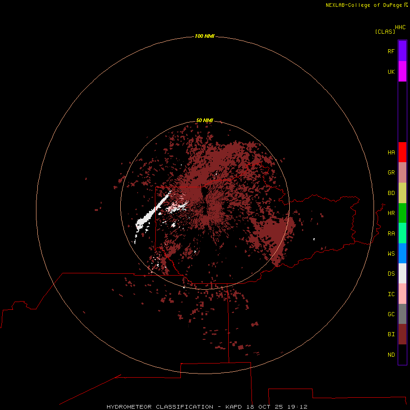Image resolution: width=410 pixels, height=410 pixels.
Task: Click the IC legend label
Action: pyautogui.click(x=391, y=294)
